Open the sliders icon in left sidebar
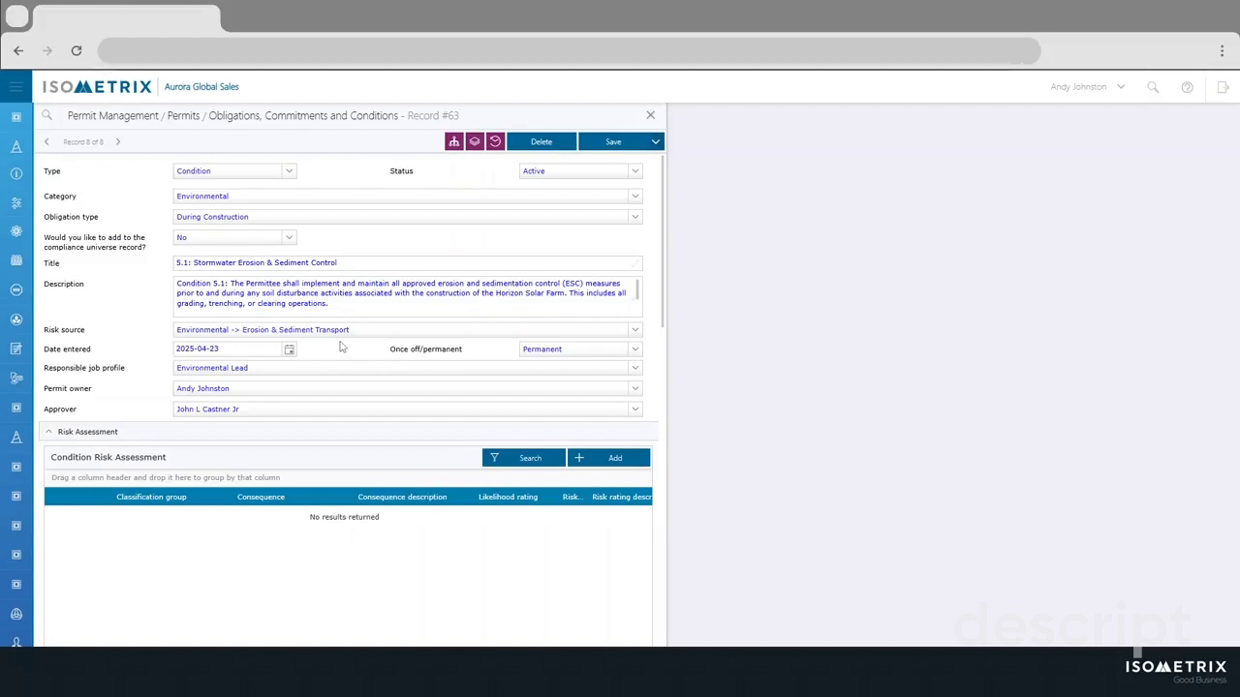 (16, 203)
